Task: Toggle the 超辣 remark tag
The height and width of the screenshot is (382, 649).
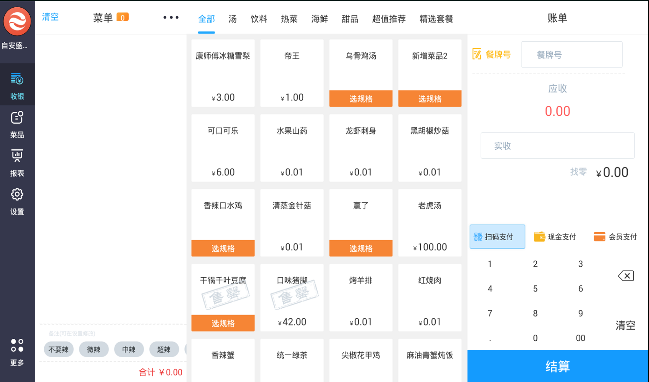Action: click(x=164, y=349)
